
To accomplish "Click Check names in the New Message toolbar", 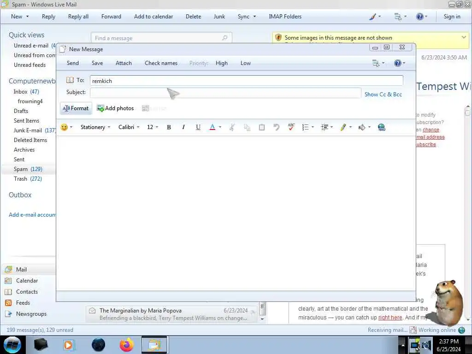I will 161,63.
